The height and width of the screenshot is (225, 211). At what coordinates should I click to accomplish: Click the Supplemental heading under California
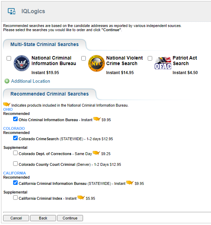(15, 192)
